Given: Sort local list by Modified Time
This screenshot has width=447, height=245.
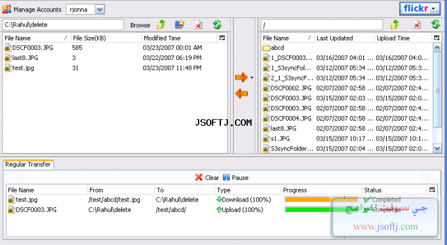Looking at the screenshot, I should click(x=179, y=38).
